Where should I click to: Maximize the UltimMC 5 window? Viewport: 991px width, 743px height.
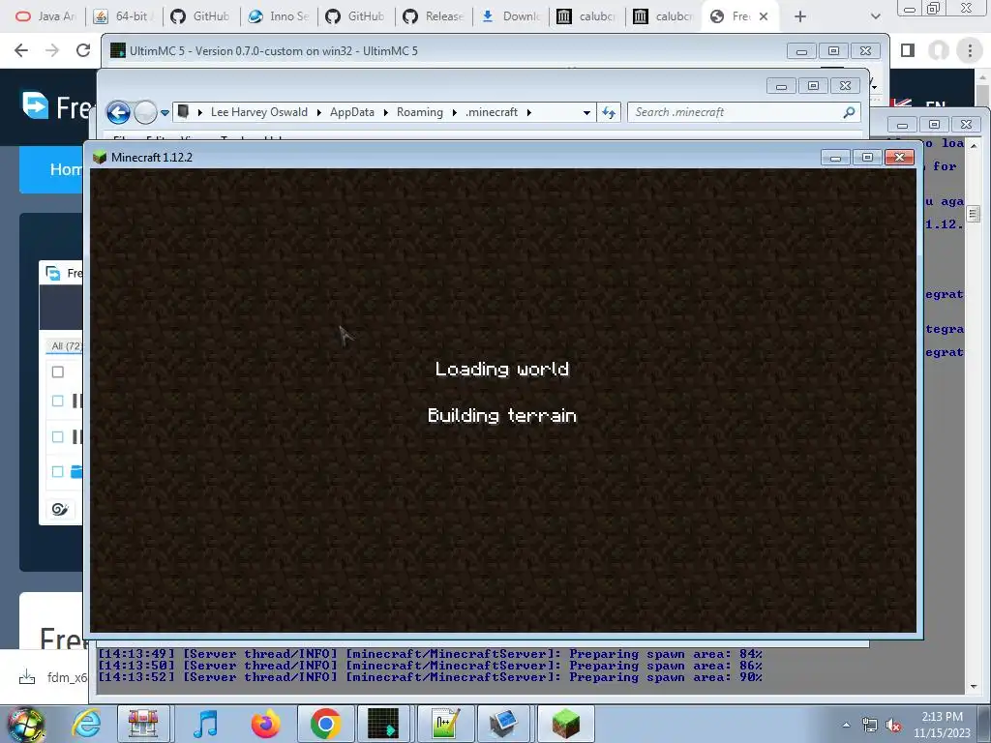833,50
